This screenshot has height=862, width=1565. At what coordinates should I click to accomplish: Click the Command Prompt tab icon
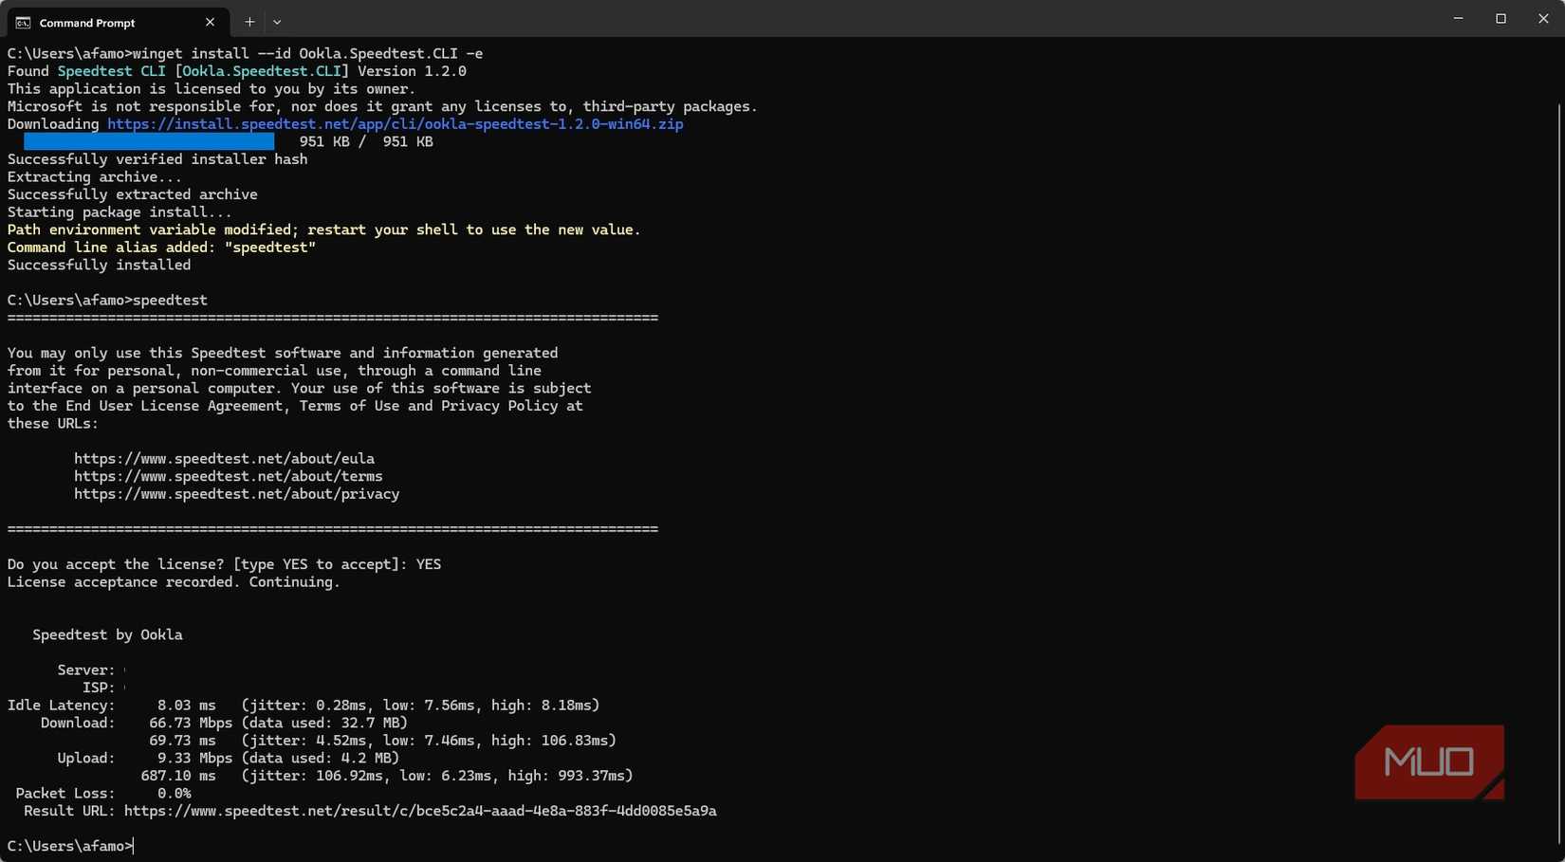tap(23, 23)
